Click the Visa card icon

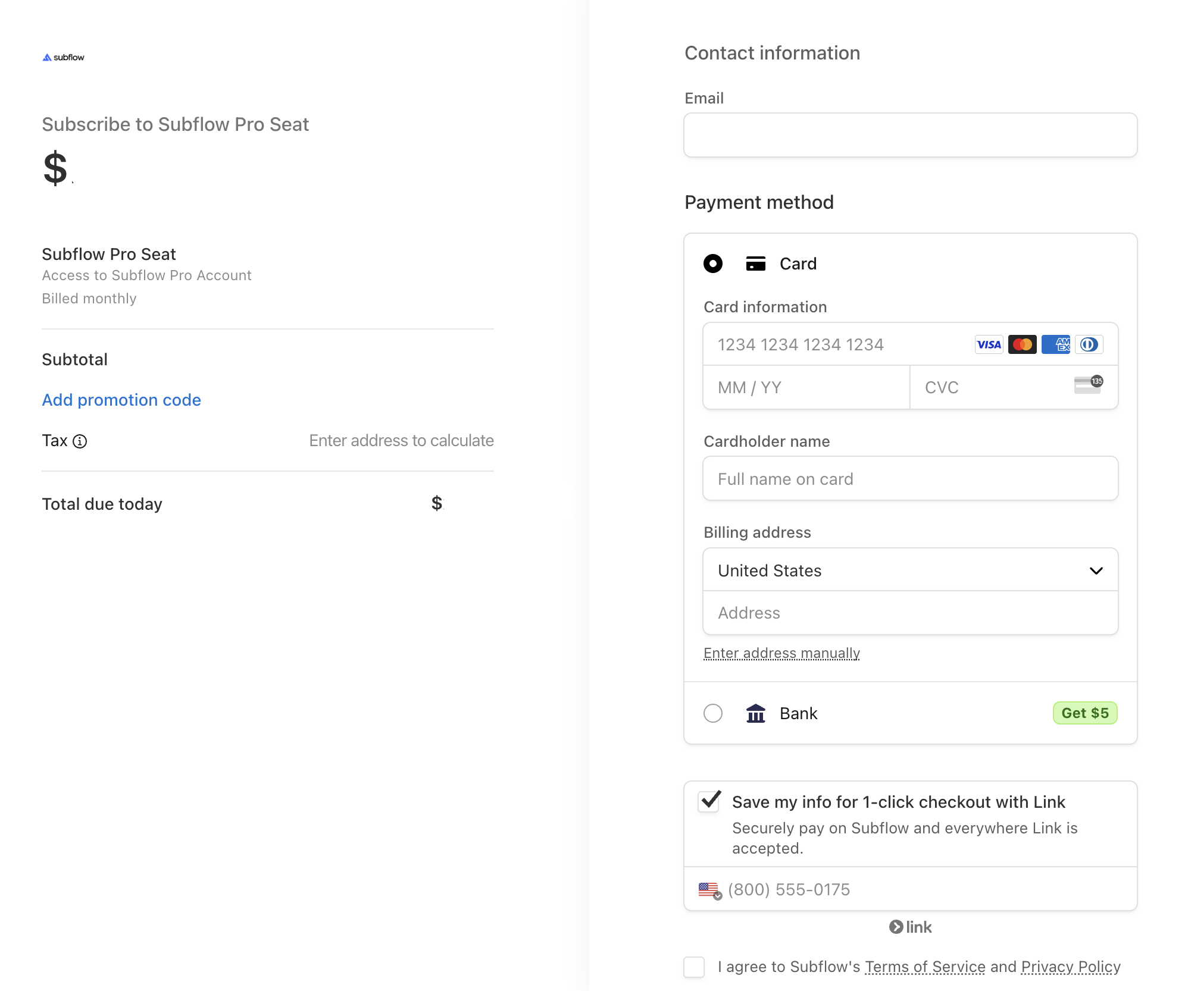[x=989, y=344]
